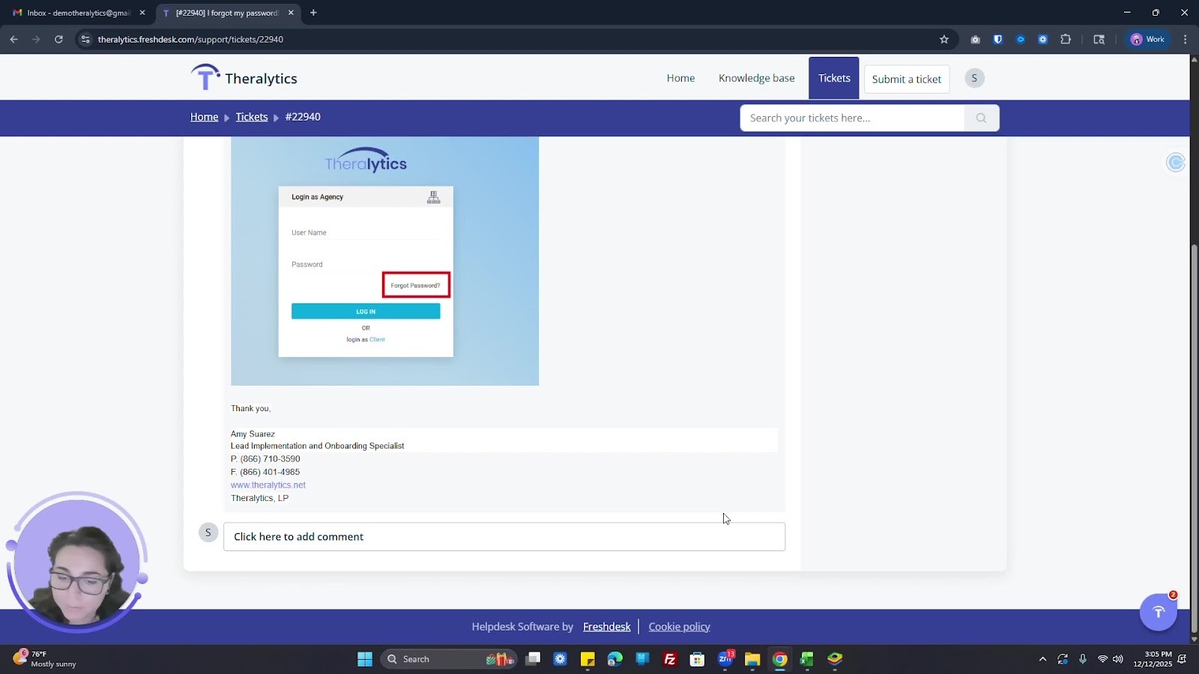Open the Windows Start menu
This screenshot has height=674, width=1199.
pos(365,659)
